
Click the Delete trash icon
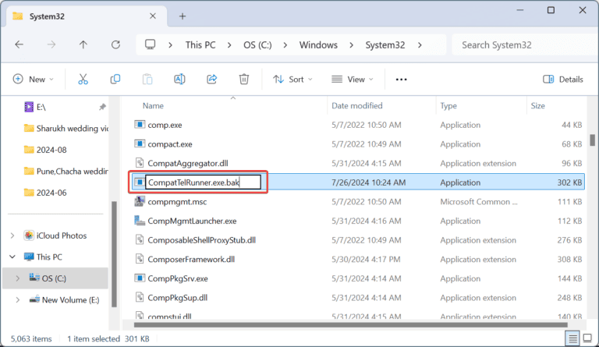coord(244,80)
